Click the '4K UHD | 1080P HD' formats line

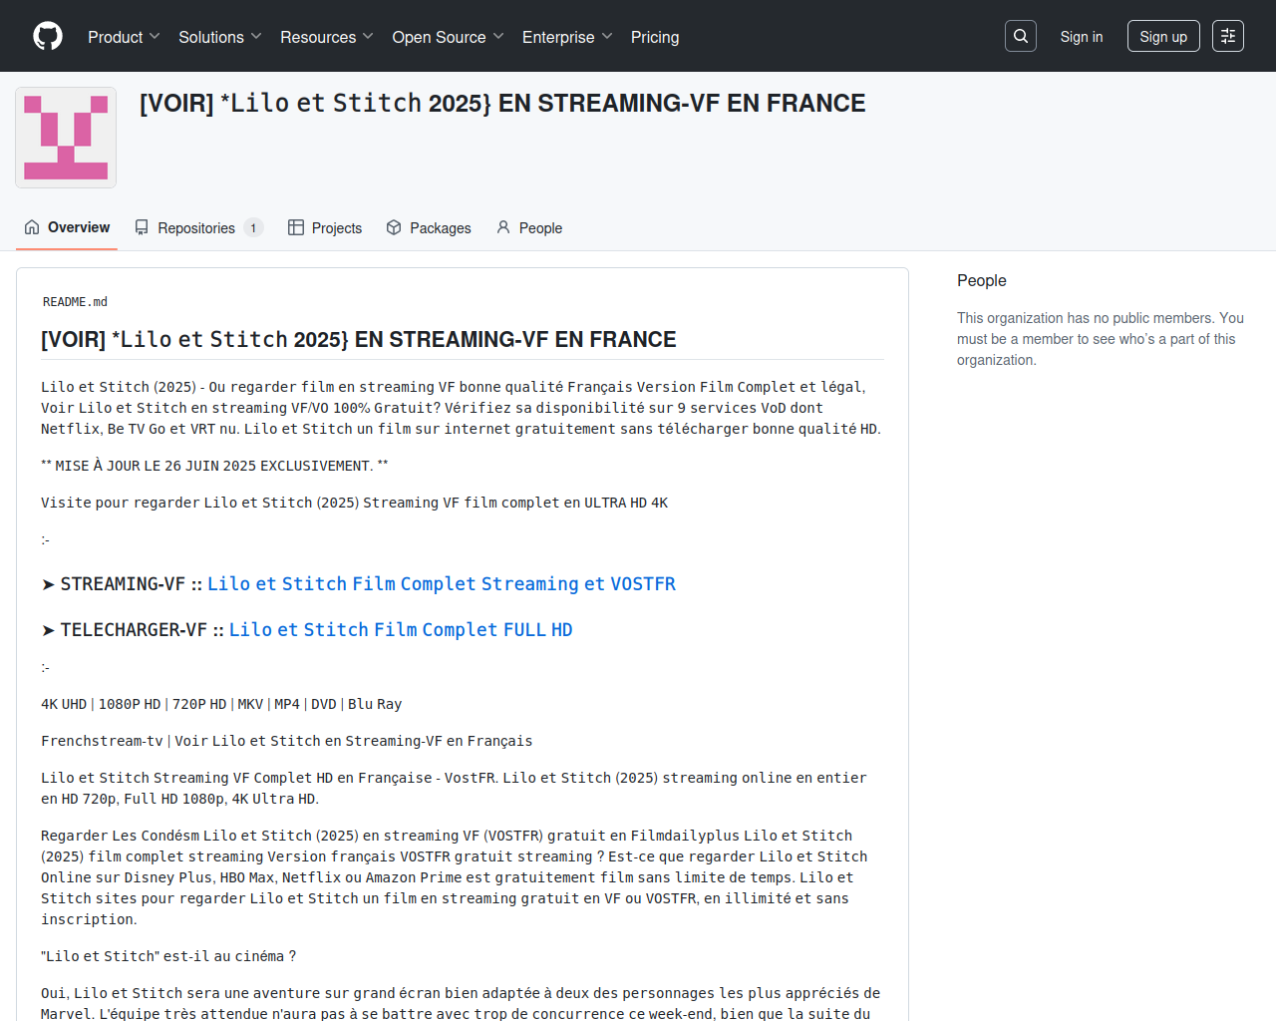click(221, 704)
